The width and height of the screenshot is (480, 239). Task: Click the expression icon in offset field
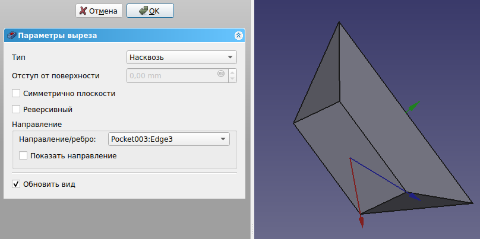(x=221, y=74)
